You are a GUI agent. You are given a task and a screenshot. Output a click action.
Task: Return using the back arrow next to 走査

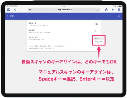point(7,16)
